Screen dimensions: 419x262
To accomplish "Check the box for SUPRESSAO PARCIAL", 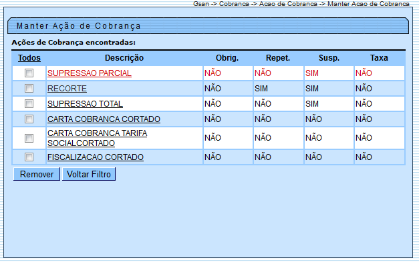I will (29, 73).
